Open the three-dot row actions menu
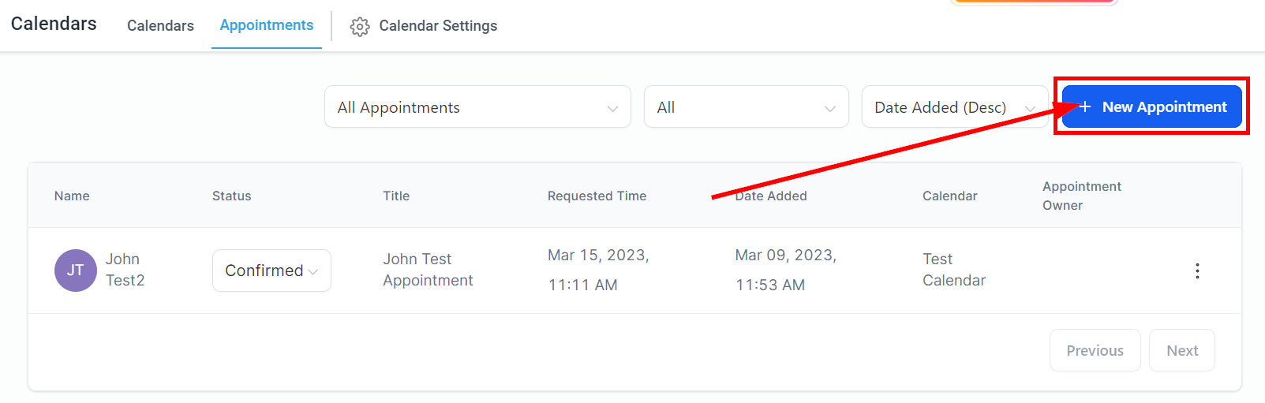This screenshot has width=1265, height=403. point(1197,271)
